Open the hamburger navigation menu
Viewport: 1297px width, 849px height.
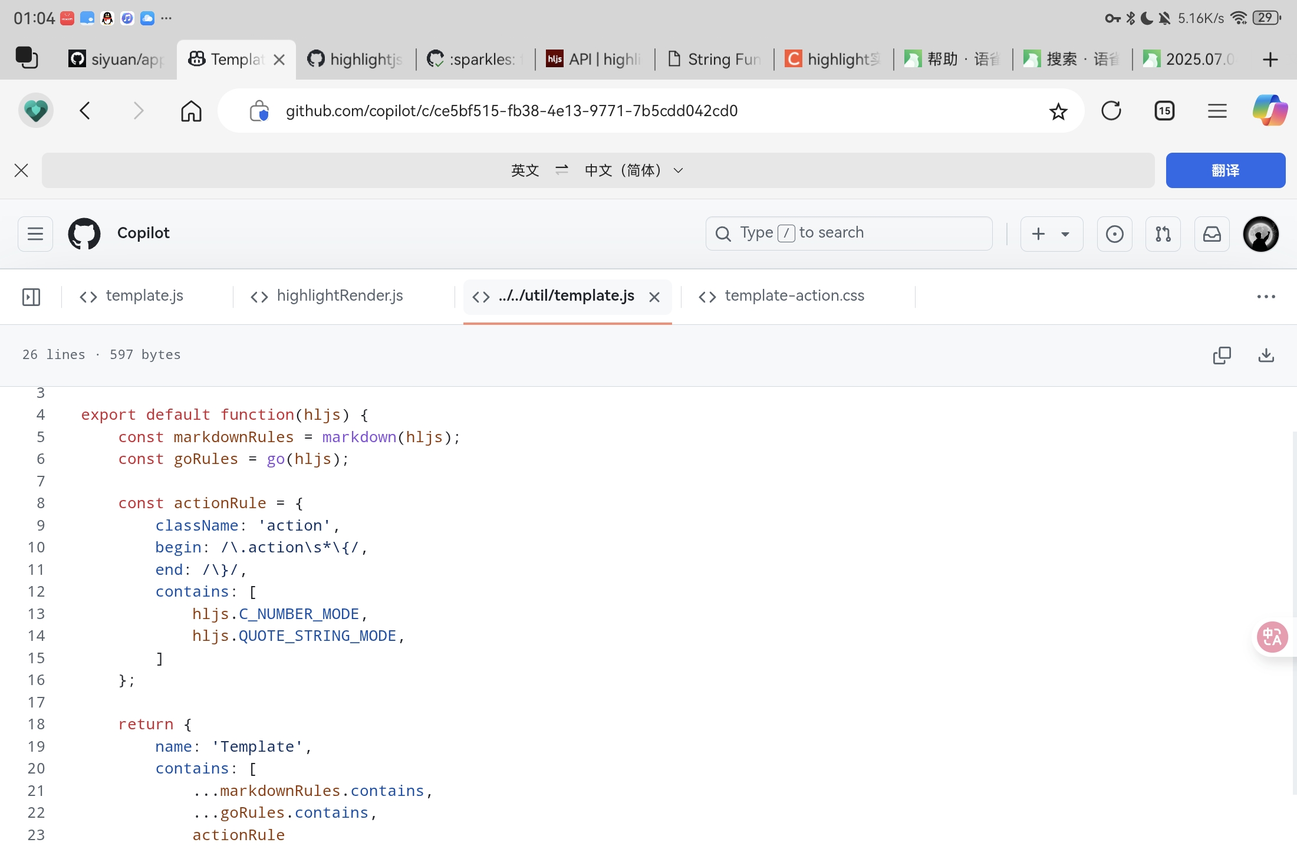[x=34, y=233]
